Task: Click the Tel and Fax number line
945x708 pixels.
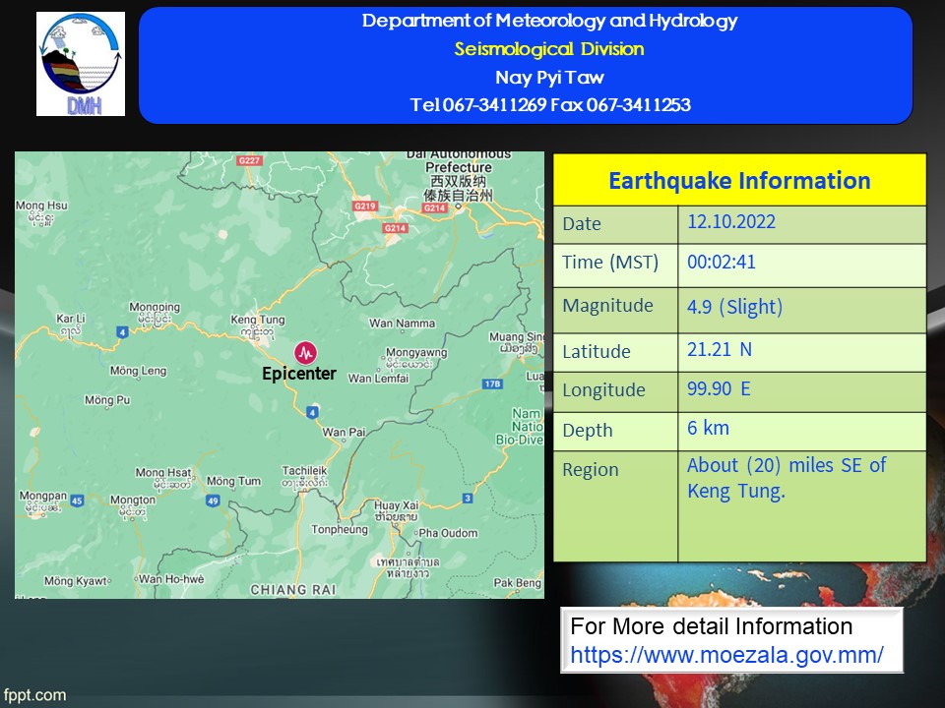Action: click(x=550, y=105)
